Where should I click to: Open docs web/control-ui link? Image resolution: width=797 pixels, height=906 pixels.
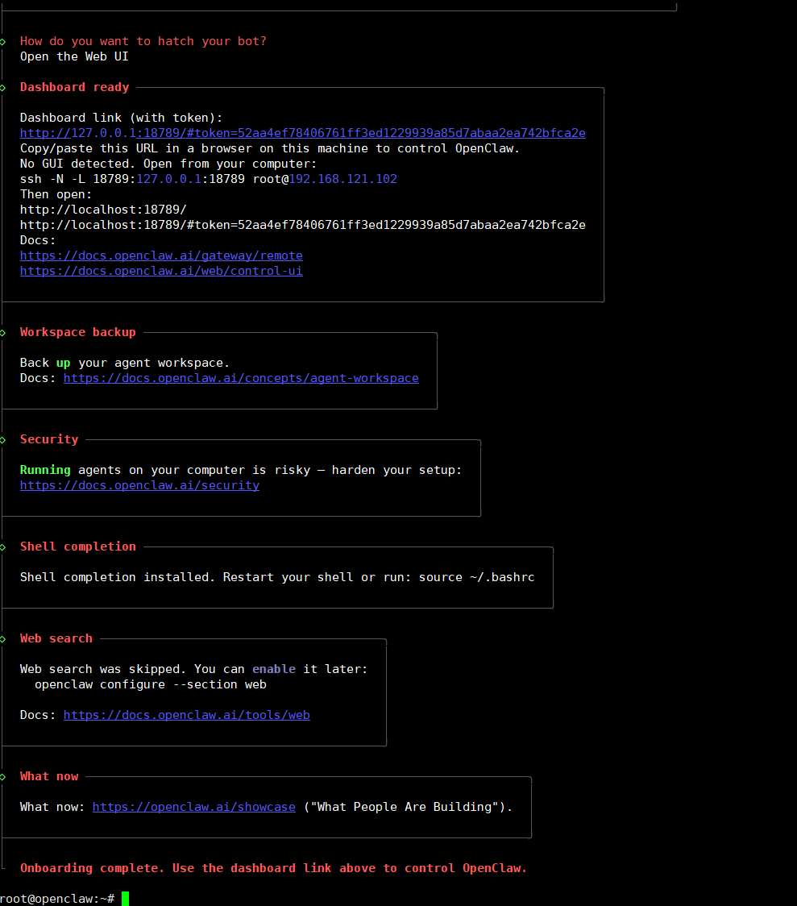161,271
